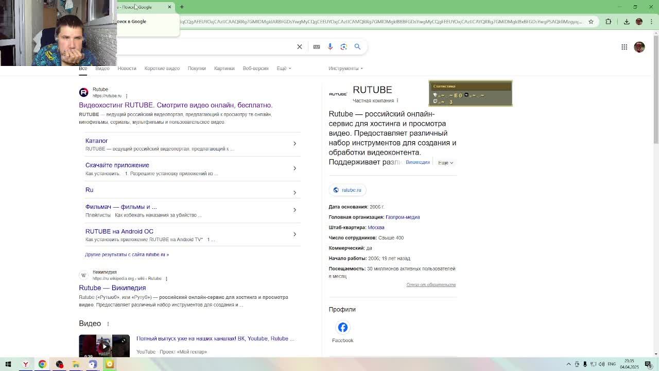The width and height of the screenshot is (659, 371).
Task: Open the Chrome profile avatar in toolbar
Action: [639, 22]
